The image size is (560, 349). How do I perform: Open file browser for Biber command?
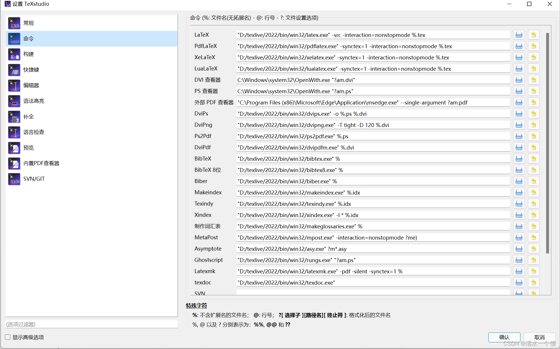tap(519, 181)
